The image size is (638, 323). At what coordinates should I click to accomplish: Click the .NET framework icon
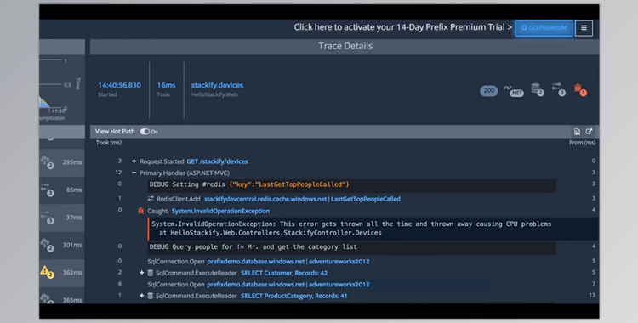[x=514, y=91]
